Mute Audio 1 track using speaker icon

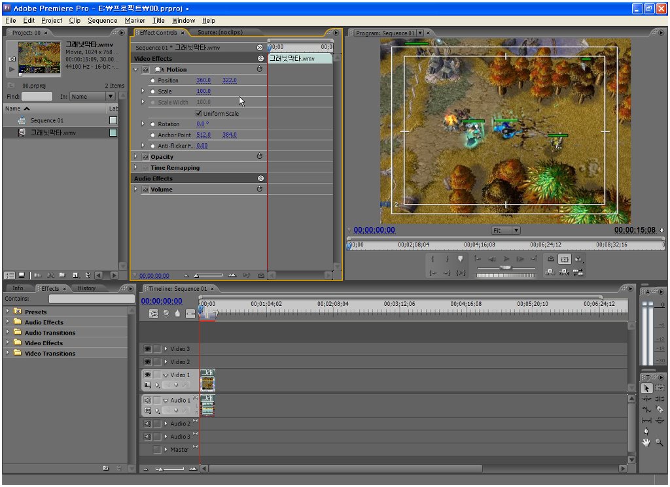(147, 400)
